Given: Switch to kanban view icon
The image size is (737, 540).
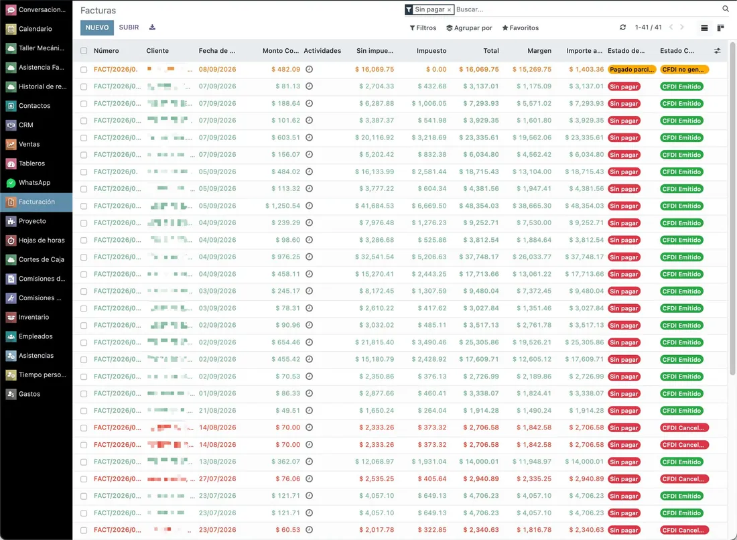Looking at the screenshot, I should [x=720, y=27].
